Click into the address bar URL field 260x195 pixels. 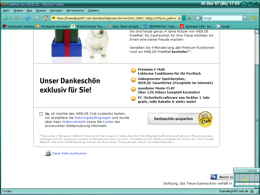(x=116, y=18)
